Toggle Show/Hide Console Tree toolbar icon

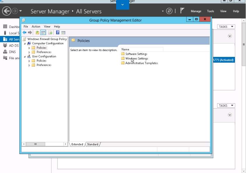tap(43, 32)
